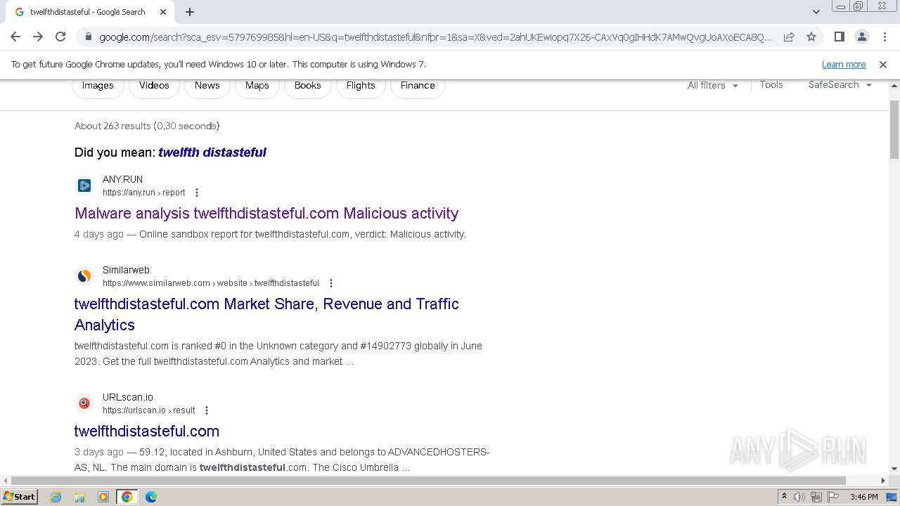
Task: Click the share page icon in address bar
Action: 789,37
